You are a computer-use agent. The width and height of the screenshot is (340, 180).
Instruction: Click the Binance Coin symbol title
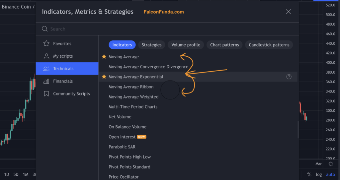[x=16, y=7]
